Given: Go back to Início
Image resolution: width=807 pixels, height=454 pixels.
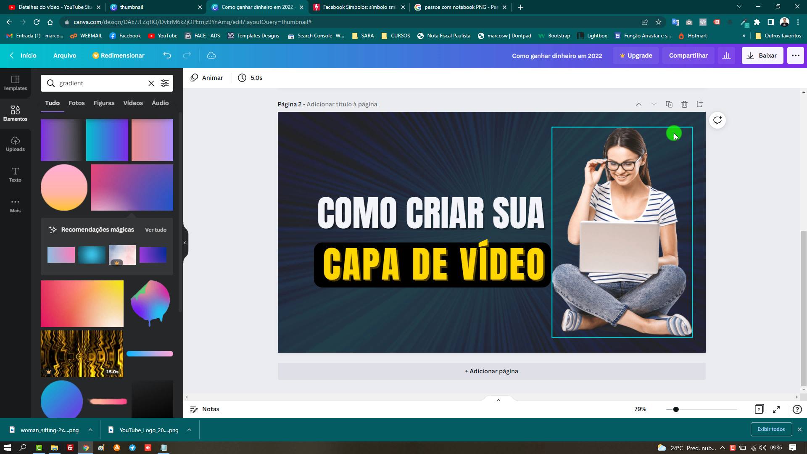Looking at the screenshot, I should point(23,55).
